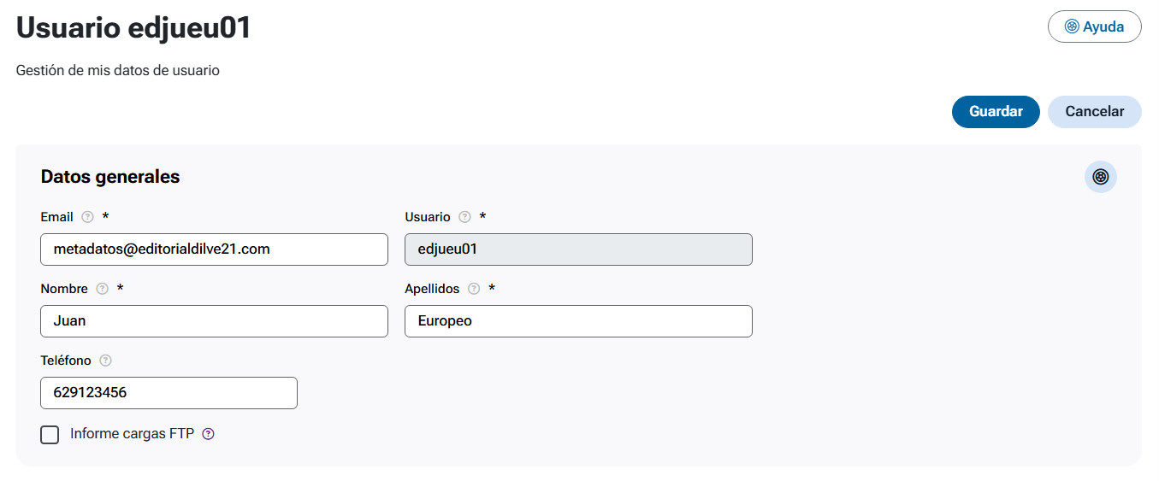The image size is (1159, 481).
Task: Focus the Teléfono field with 629123456
Action: (x=169, y=393)
